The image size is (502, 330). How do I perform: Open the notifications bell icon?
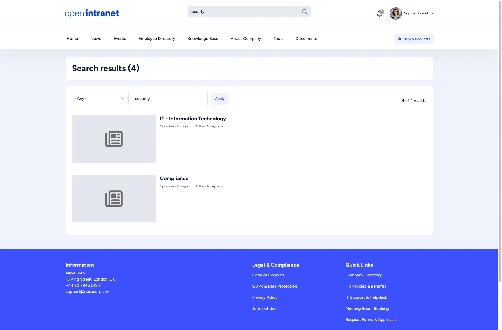click(380, 13)
